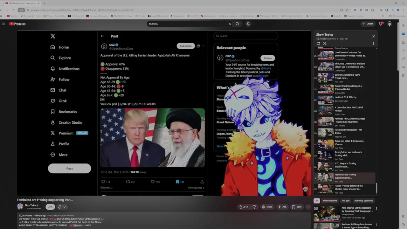
Task: Open the YouTube notifications bell
Action: pos(381,24)
